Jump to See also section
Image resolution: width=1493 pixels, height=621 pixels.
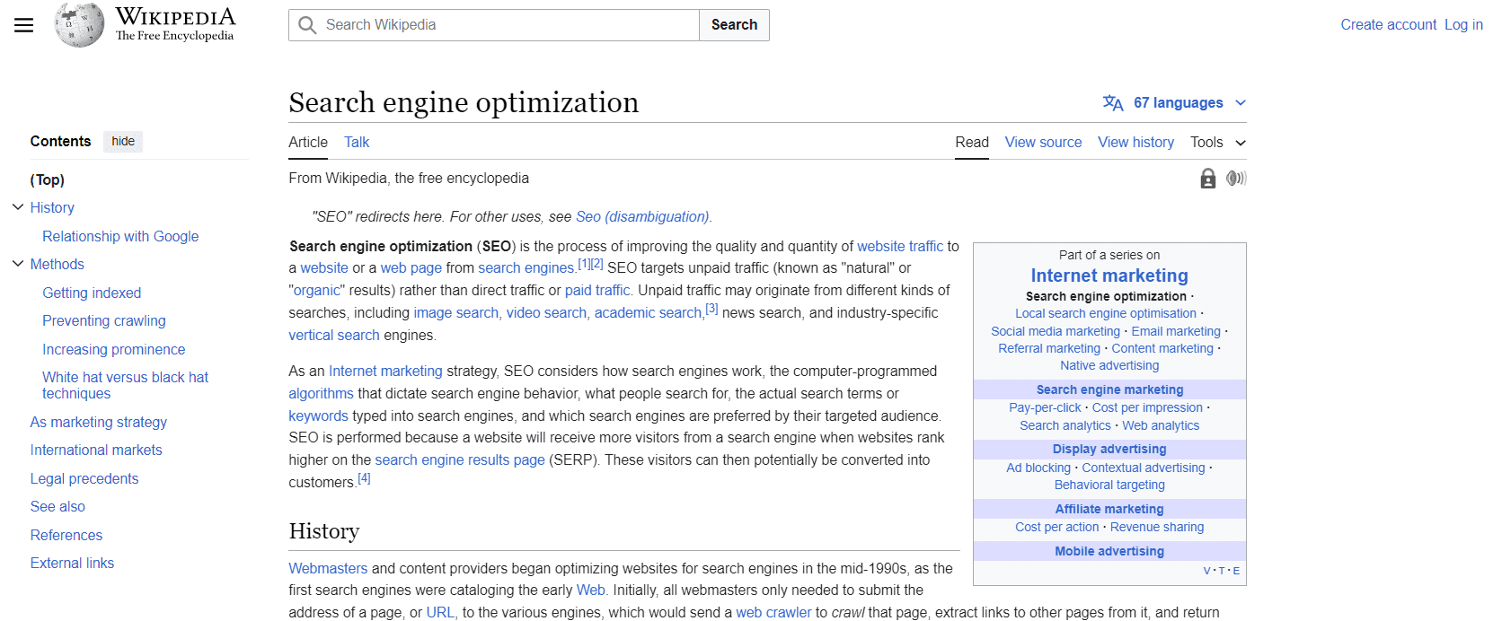point(57,506)
